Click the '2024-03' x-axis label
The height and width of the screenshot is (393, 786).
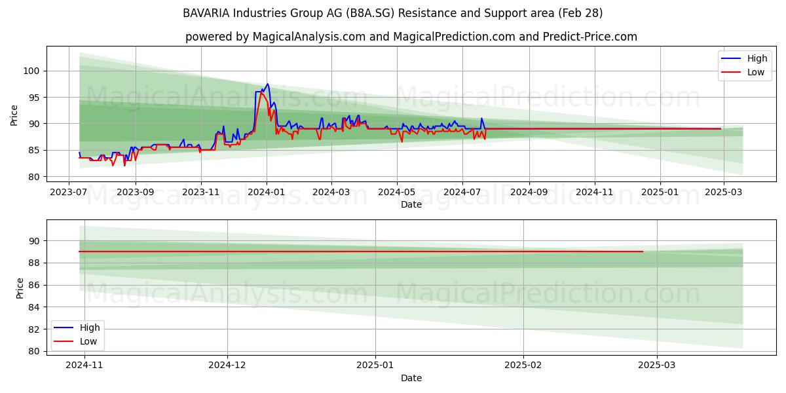(x=330, y=193)
